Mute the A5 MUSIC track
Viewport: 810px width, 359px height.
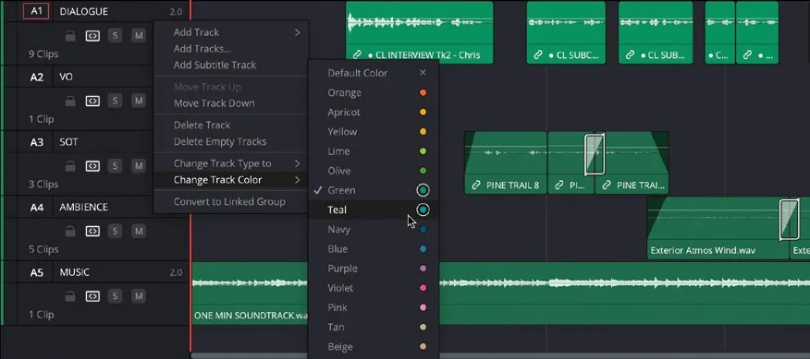click(138, 296)
